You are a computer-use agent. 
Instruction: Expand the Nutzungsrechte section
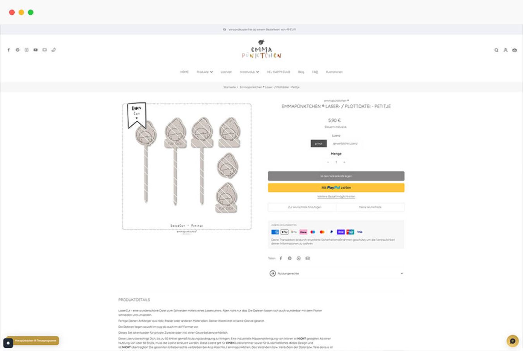pos(336,273)
